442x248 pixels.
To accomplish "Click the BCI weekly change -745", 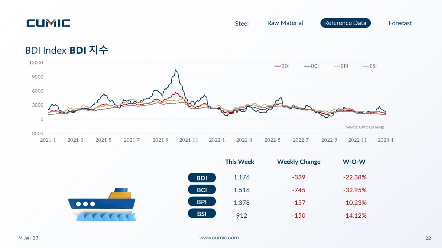I will click(299, 190).
